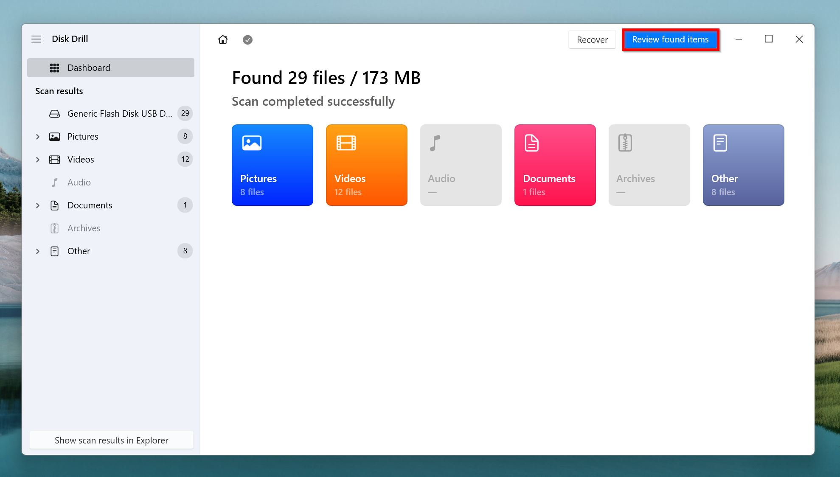840x477 pixels.
Task: Click the Dashboard menu icon
Action: coord(53,67)
